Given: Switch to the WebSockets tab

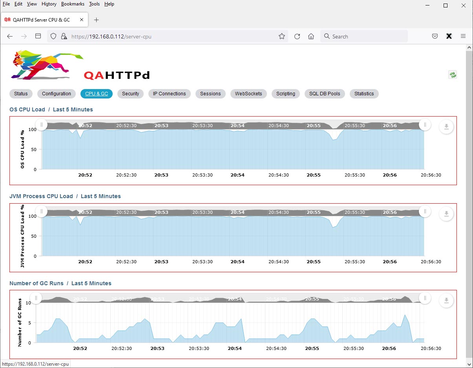Looking at the screenshot, I should click(x=248, y=94).
